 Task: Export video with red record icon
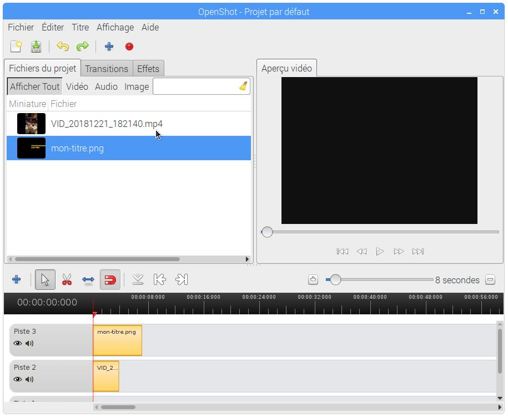129,47
